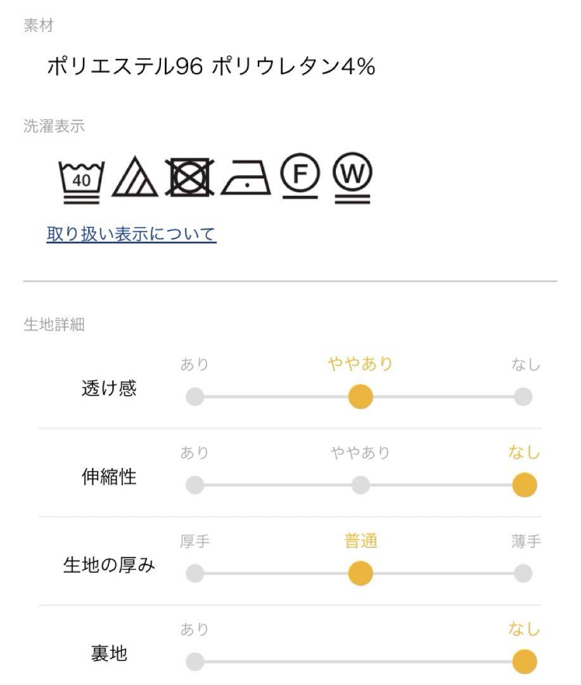This screenshot has height=685, width=581.
Task: Select the ややあり dot on the 伸縮性 scale
Action: pos(361,485)
